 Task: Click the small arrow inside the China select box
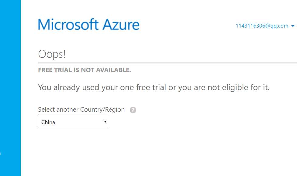105,122
